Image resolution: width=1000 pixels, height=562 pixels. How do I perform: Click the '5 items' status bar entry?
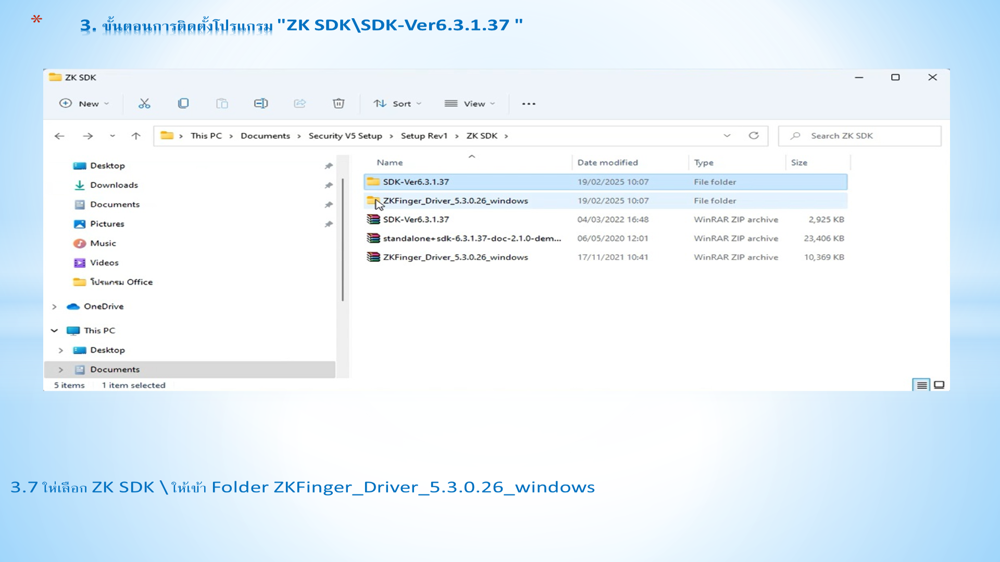69,386
